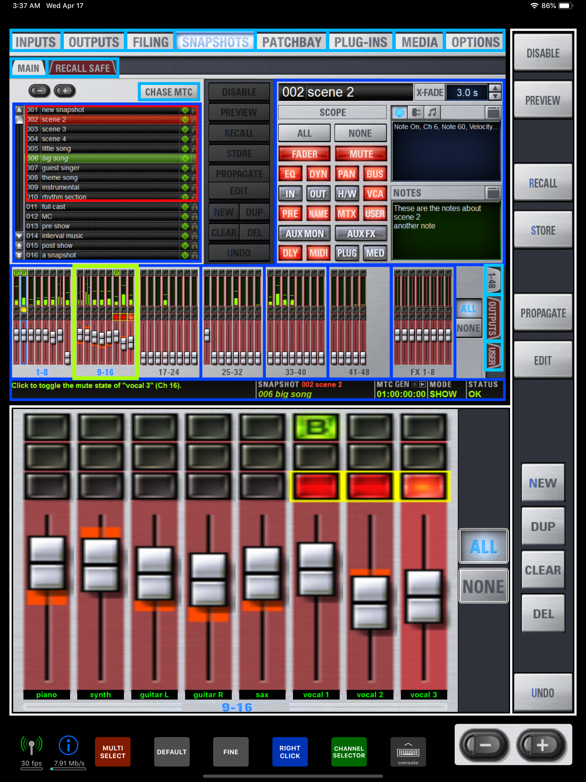
Task: Toggle CHASE MTC button
Action: pyautogui.click(x=169, y=92)
